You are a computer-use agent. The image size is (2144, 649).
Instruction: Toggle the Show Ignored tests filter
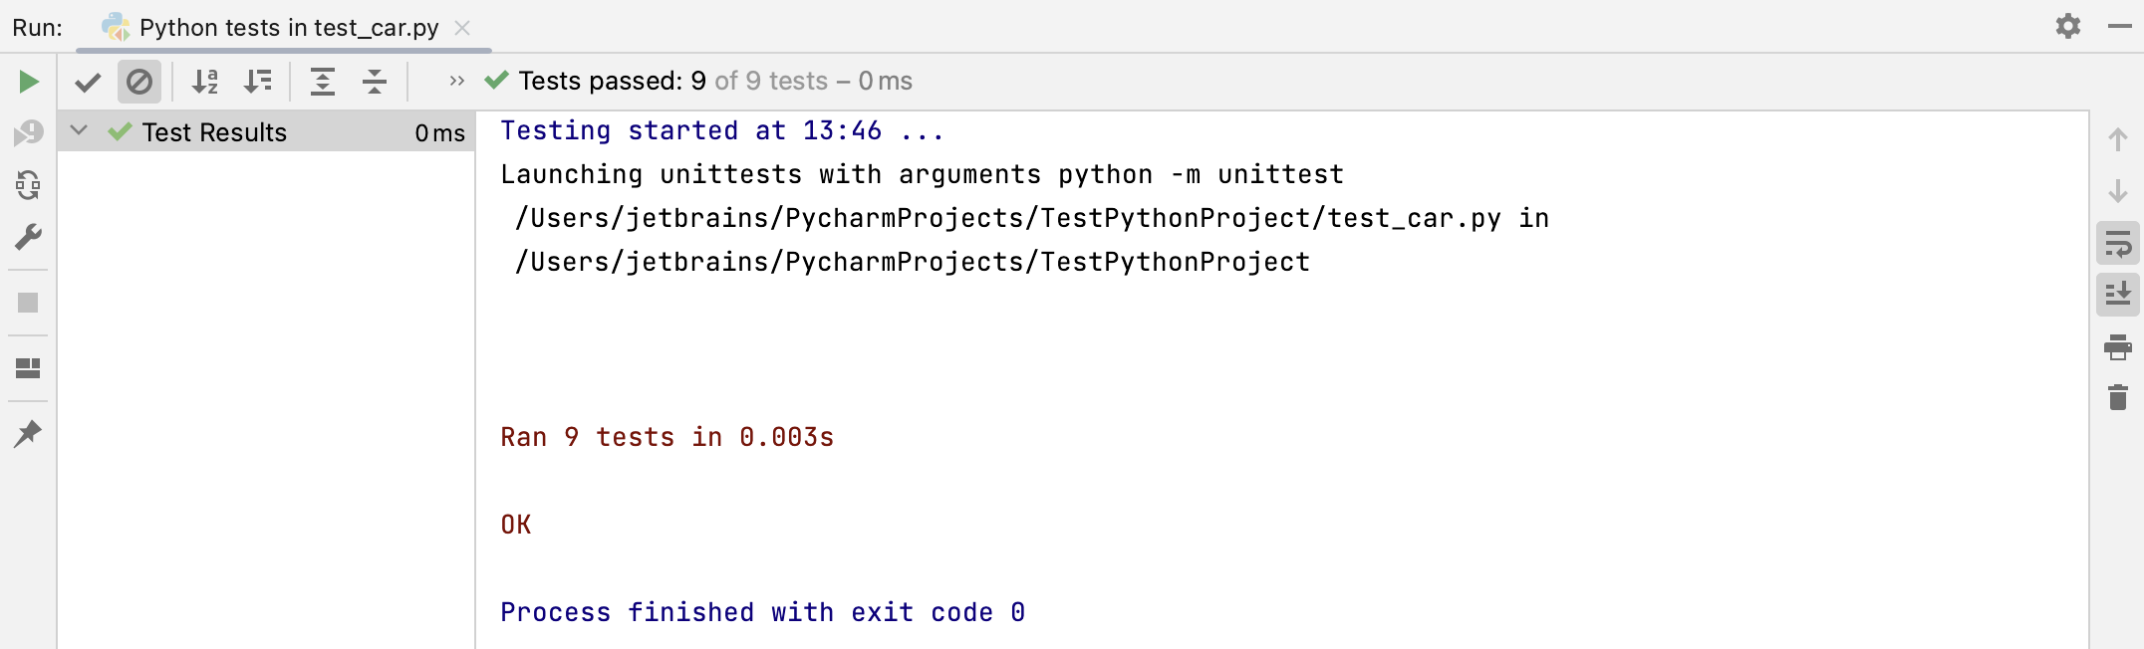[139, 82]
